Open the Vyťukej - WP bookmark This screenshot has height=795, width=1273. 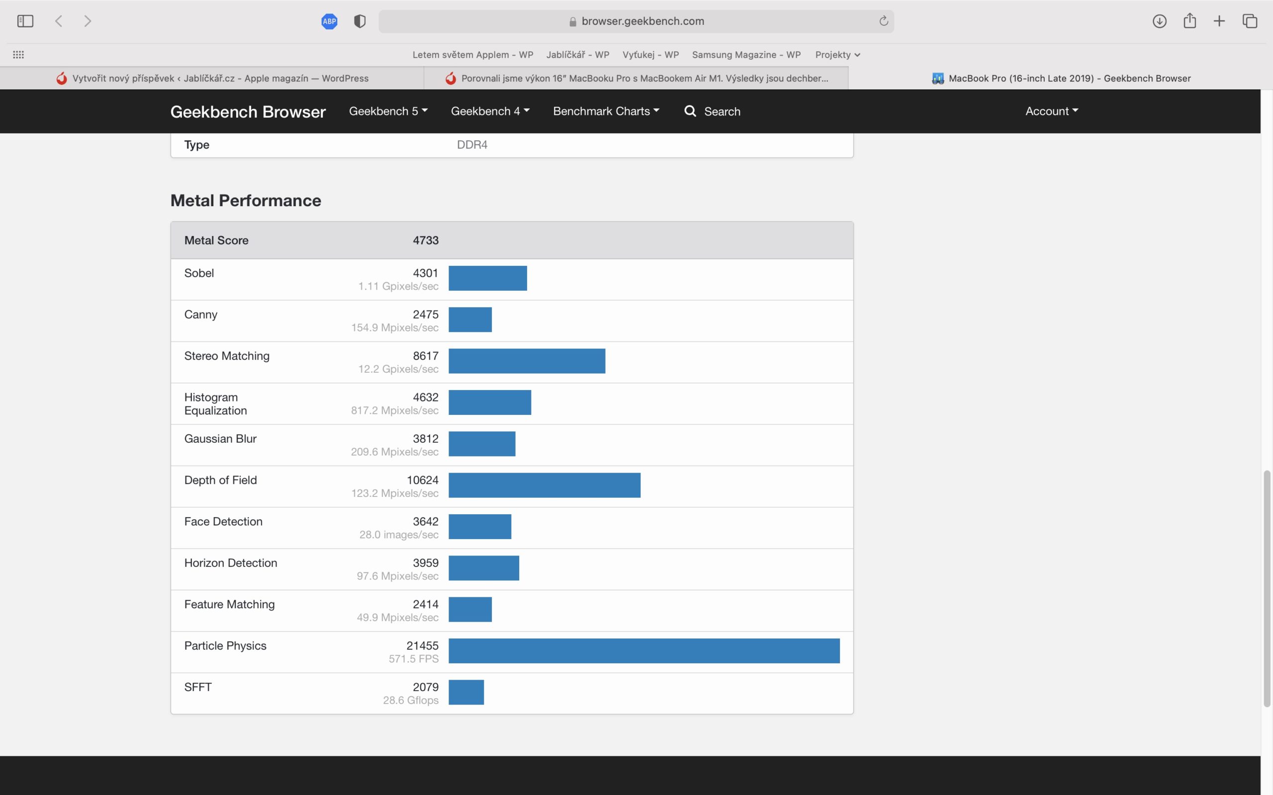pos(651,55)
